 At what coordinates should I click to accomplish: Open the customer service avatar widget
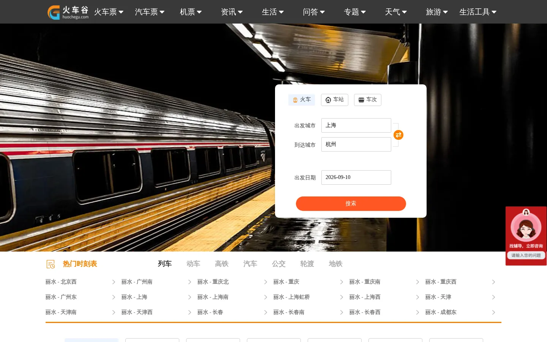(x=526, y=227)
